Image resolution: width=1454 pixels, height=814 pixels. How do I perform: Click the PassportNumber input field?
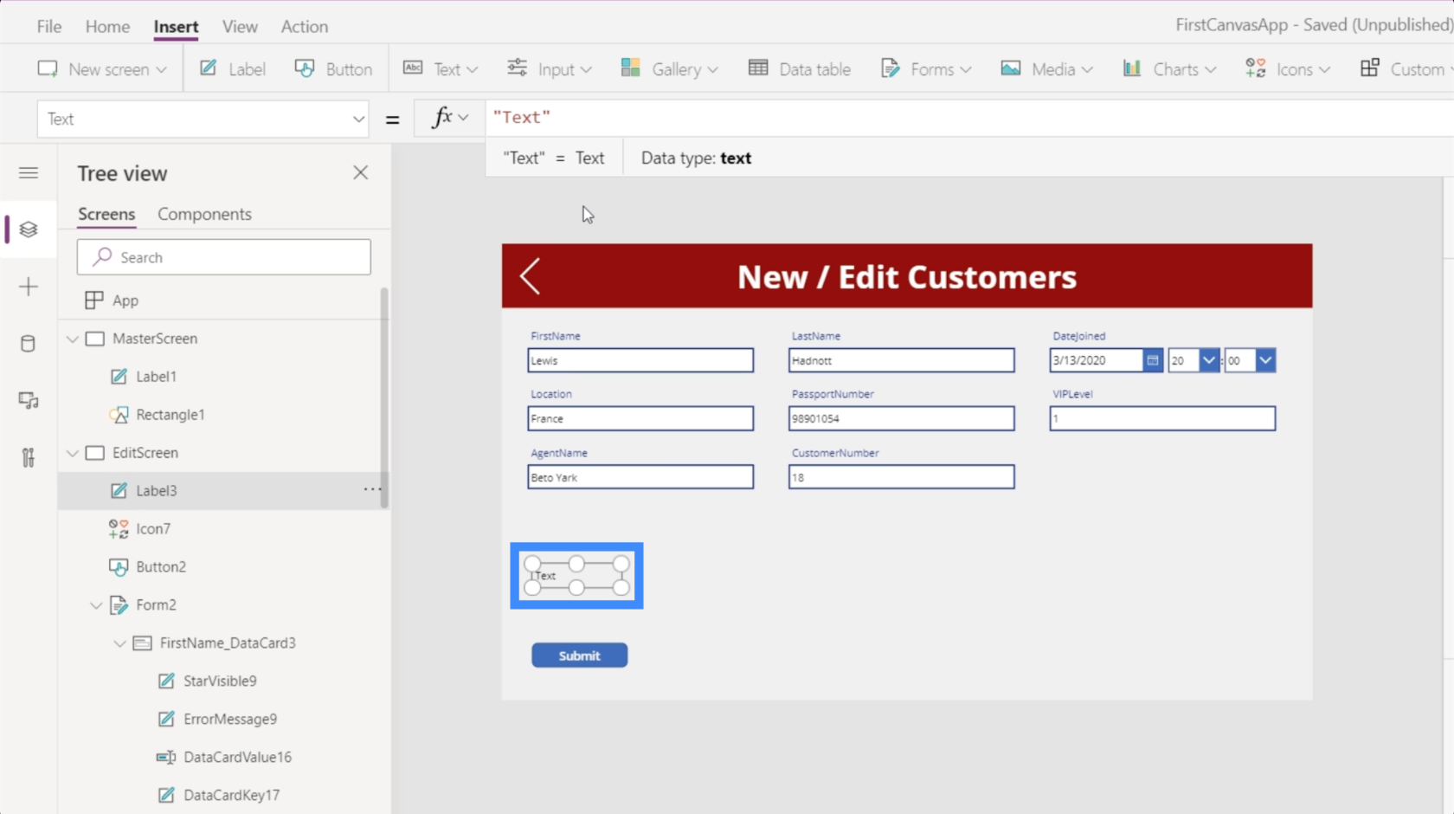click(901, 418)
